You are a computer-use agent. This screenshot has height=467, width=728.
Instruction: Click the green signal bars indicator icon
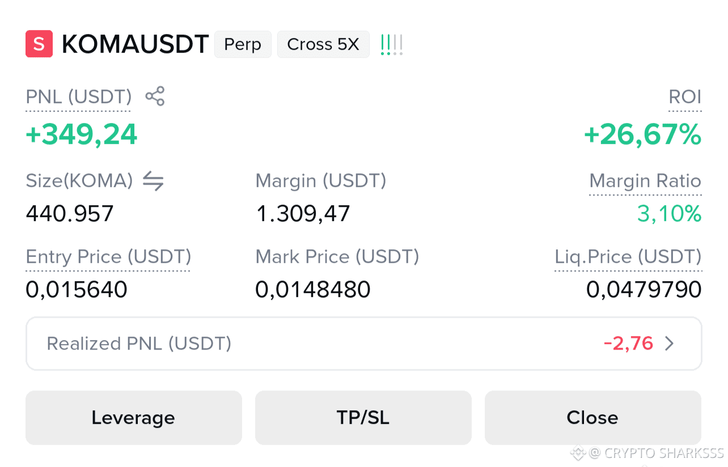[392, 44]
